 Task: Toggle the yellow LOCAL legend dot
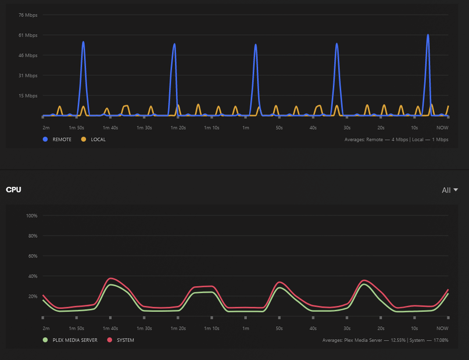point(84,140)
